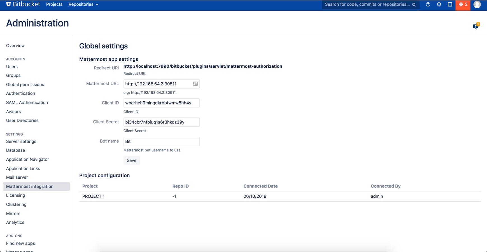Open Groups admin page

point(13,75)
